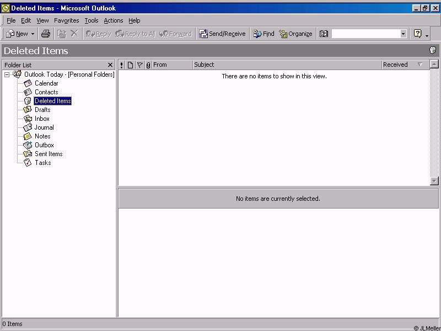This screenshot has height=331, width=441.
Task: Click the Reply to All button
Action: (x=135, y=34)
